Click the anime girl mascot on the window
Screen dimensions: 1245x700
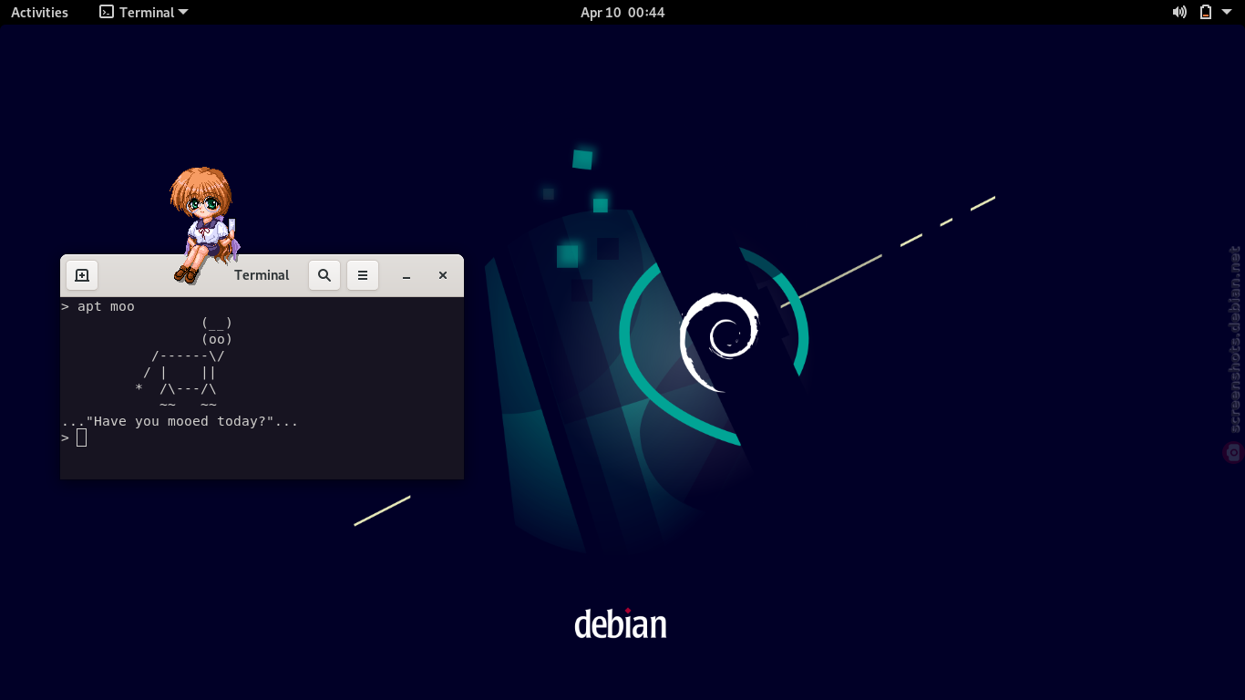[204, 224]
